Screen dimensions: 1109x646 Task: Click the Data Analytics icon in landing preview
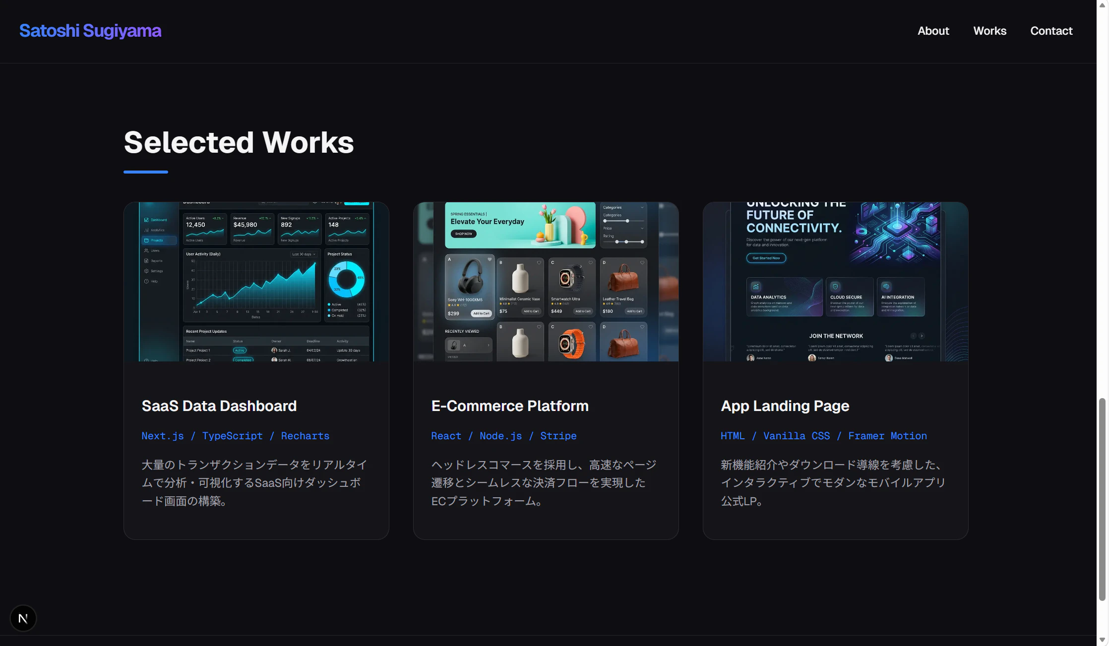(755, 287)
